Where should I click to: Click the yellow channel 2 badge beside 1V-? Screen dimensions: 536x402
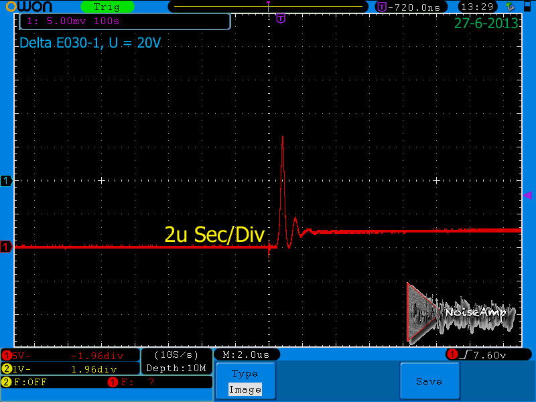pyautogui.click(x=7, y=369)
